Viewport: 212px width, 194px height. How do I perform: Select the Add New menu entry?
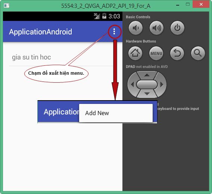116,113
